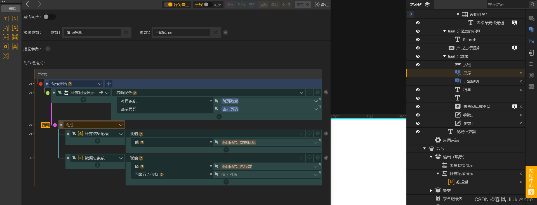Click the orange 回调 tag on line 03
This screenshot has width=537, height=205.
[46, 125]
